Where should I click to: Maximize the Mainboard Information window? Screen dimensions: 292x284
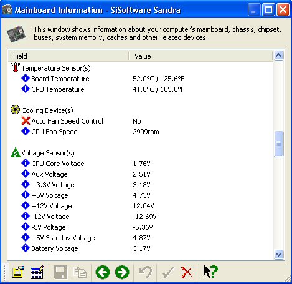click(268, 9)
